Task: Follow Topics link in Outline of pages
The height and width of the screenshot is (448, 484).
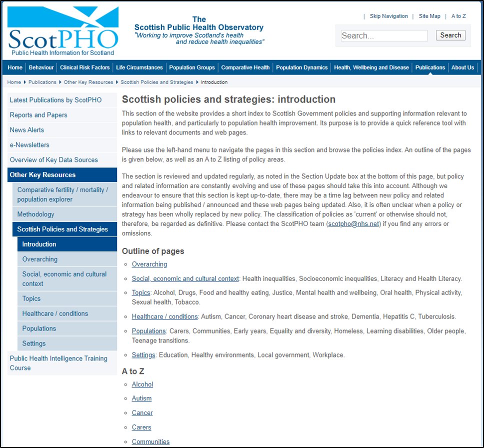Action: [x=141, y=292]
